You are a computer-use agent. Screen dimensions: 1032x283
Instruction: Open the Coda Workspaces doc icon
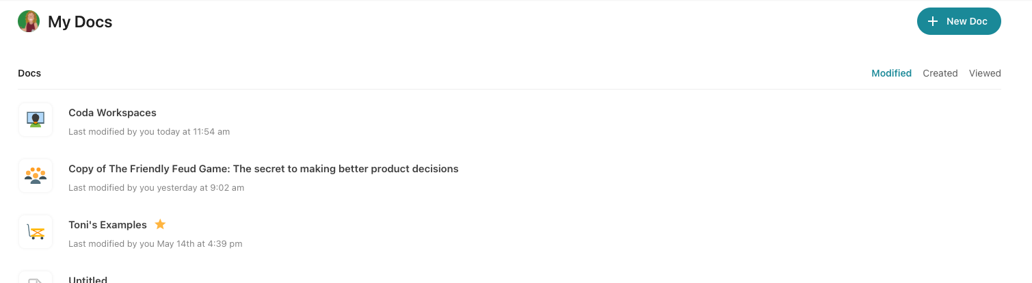pos(36,120)
